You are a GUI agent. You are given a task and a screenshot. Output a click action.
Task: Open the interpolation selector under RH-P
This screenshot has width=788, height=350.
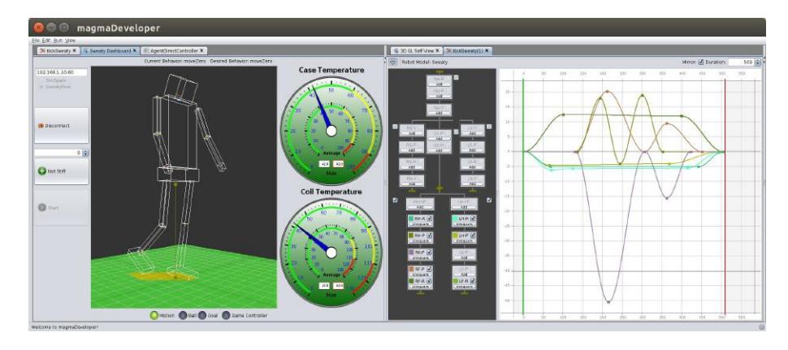[x=421, y=240]
